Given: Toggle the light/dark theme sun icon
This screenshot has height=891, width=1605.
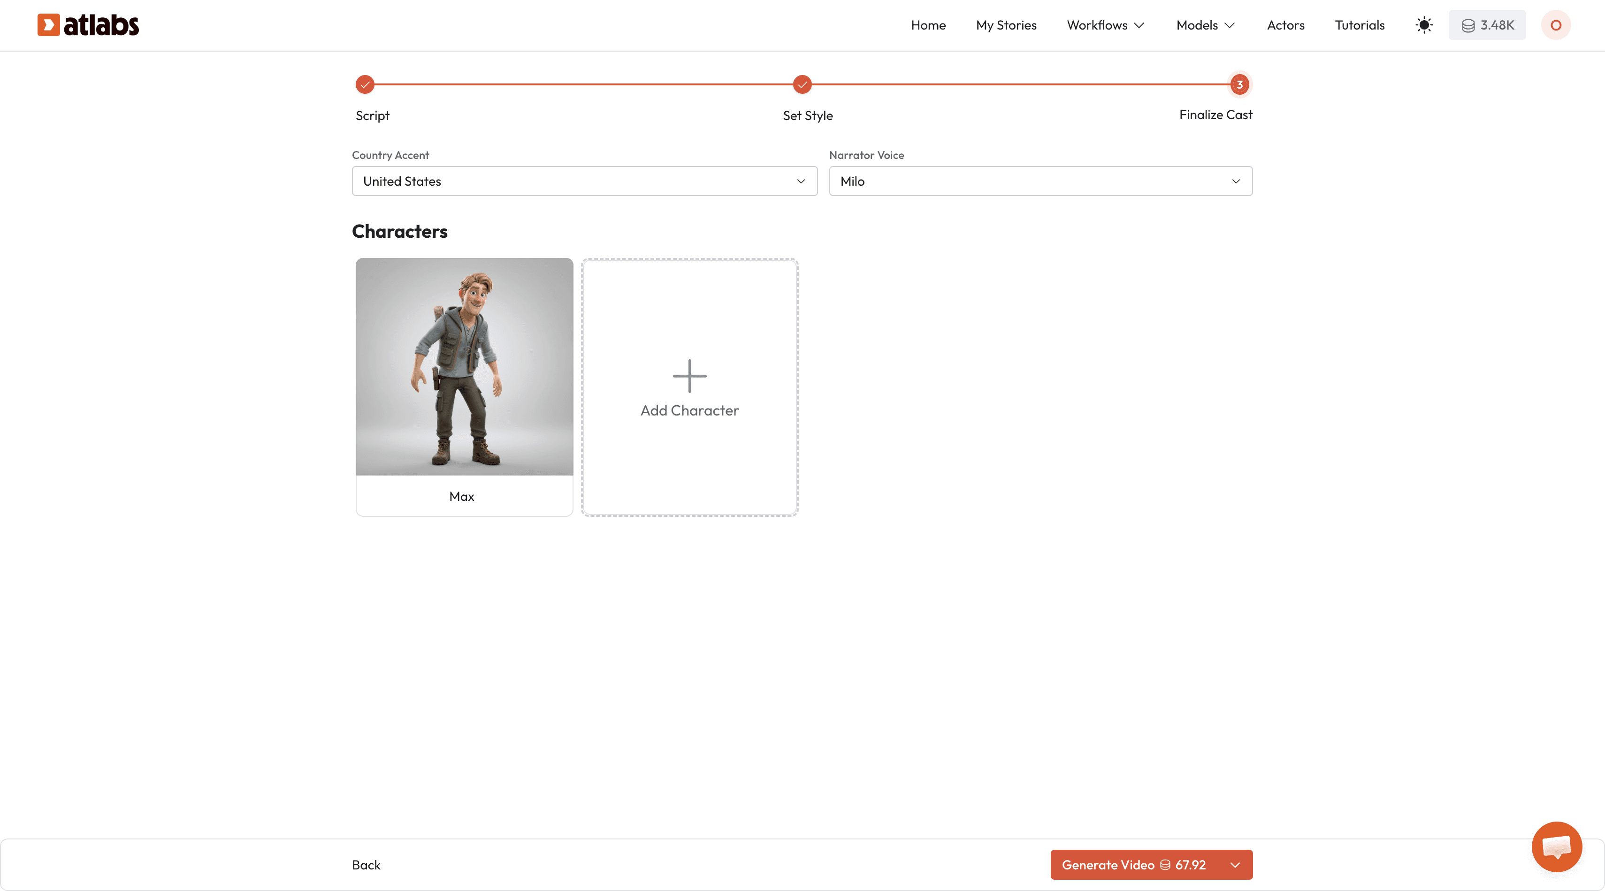Looking at the screenshot, I should (x=1424, y=25).
